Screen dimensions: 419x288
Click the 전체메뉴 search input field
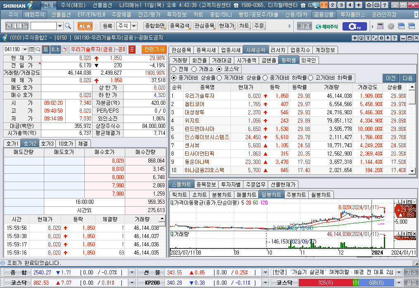[x=43, y=26]
